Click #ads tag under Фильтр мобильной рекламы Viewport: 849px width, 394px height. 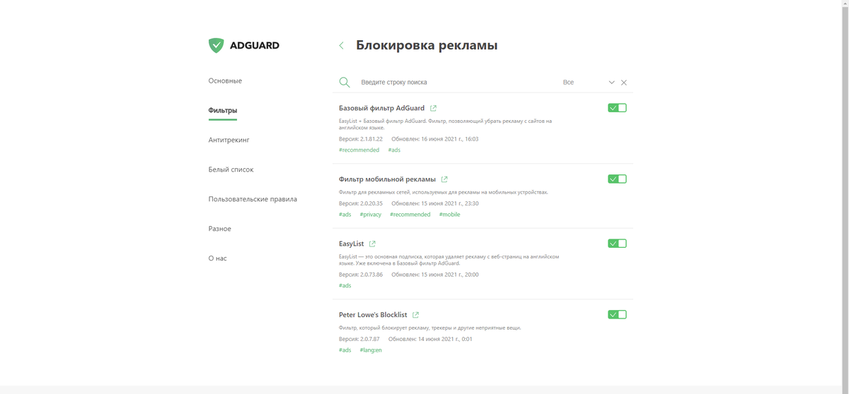[345, 215]
